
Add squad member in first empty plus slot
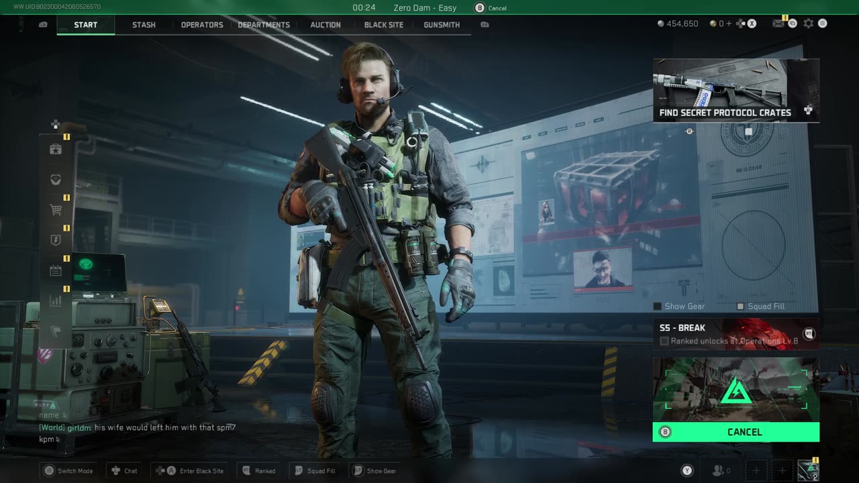(x=756, y=470)
